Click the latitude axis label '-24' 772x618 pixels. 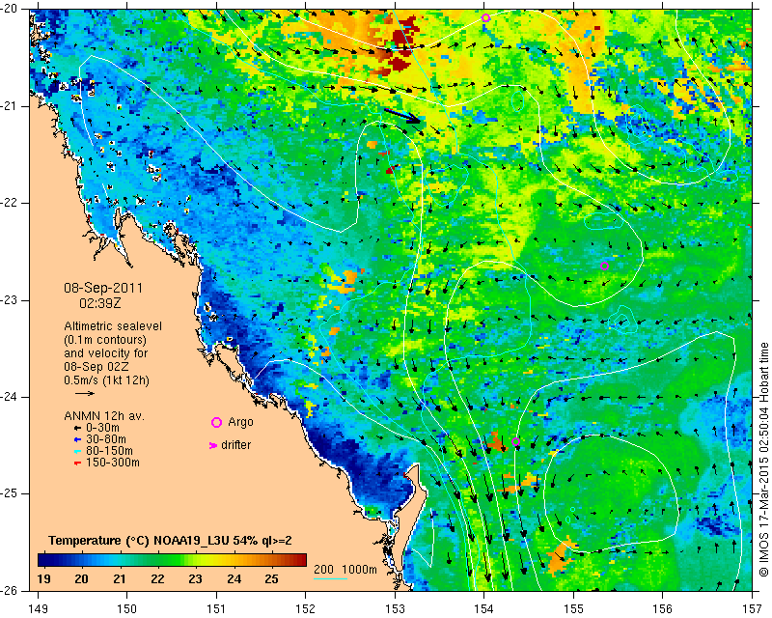pos(10,397)
